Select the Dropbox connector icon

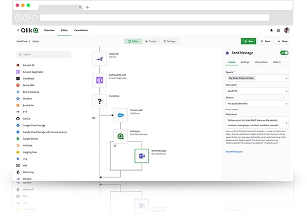18,98
